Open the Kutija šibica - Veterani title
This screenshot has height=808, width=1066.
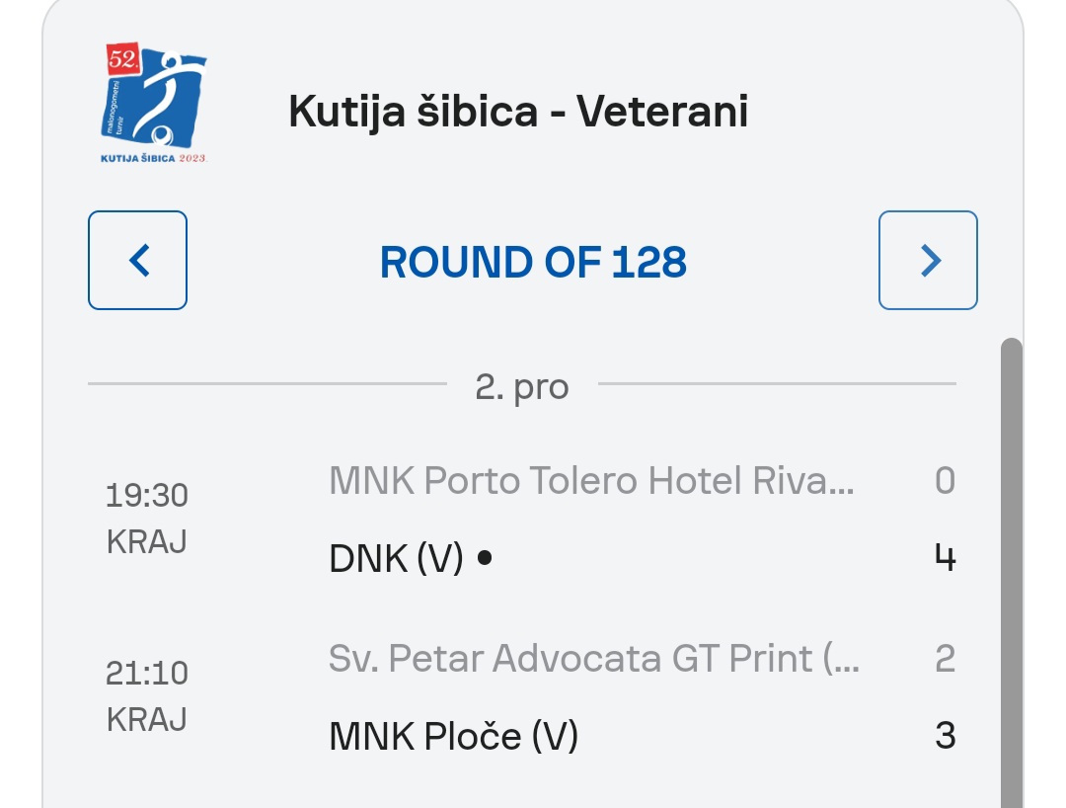click(x=518, y=112)
